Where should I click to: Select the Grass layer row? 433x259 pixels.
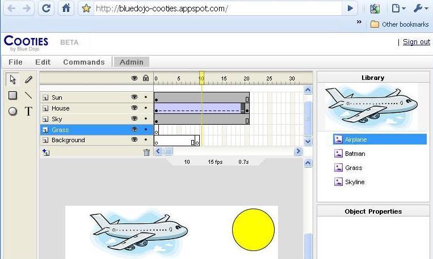[96, 130]
